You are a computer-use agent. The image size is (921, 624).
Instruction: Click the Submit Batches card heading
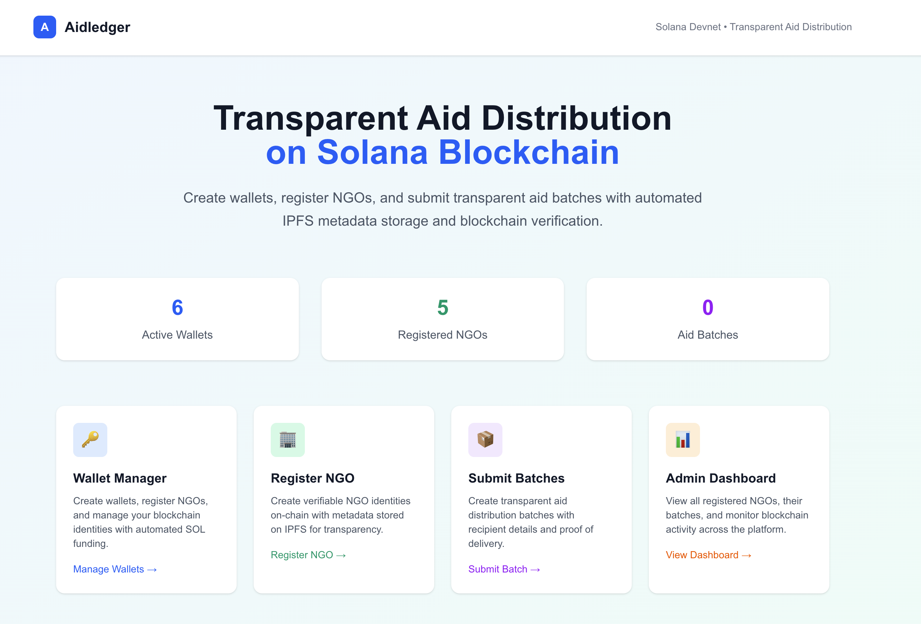[x=516, y=478]
